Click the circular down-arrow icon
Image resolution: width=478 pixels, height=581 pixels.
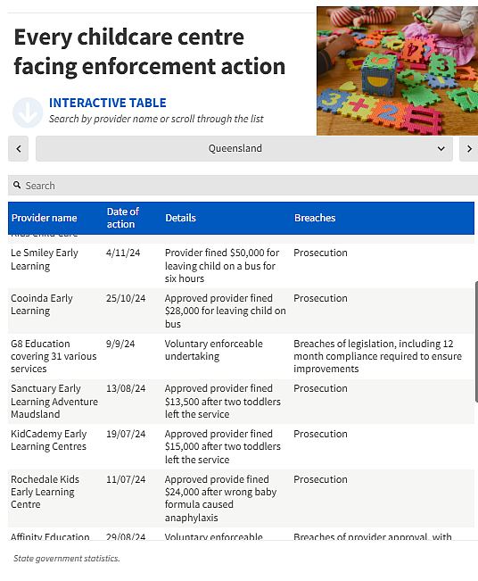[28, 112]
